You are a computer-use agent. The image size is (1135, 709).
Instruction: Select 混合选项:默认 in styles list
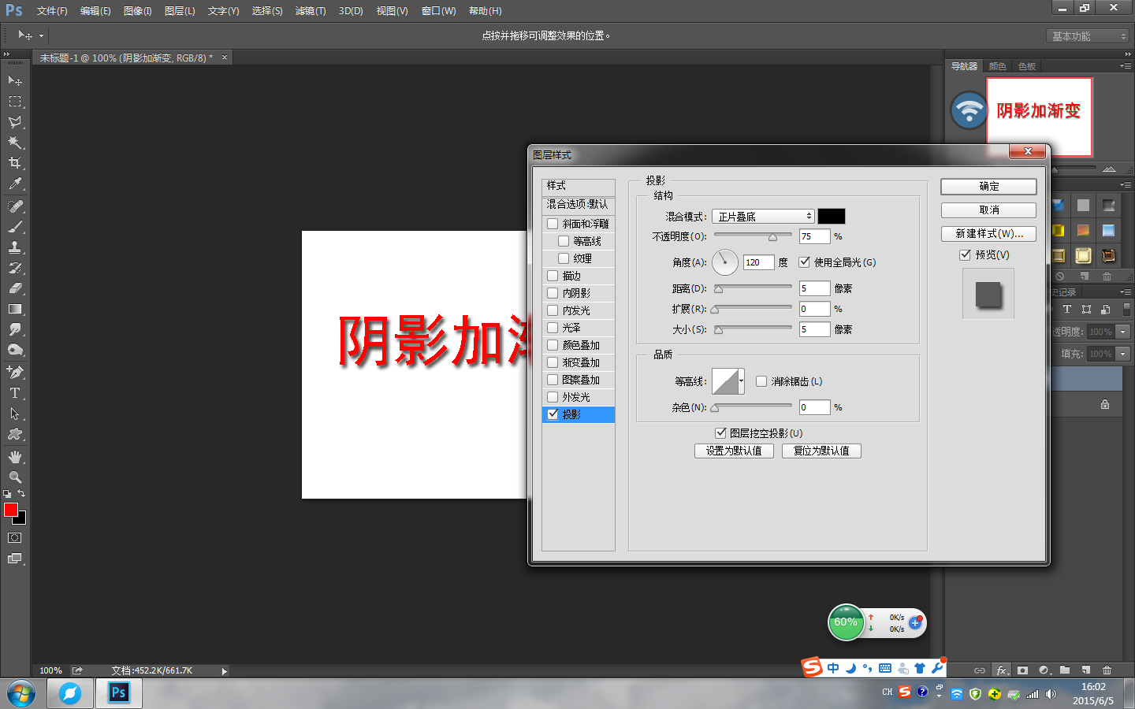pos(579,204)
